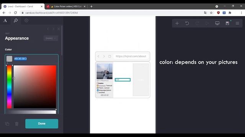Preview site with the play icon

point(207,23)
